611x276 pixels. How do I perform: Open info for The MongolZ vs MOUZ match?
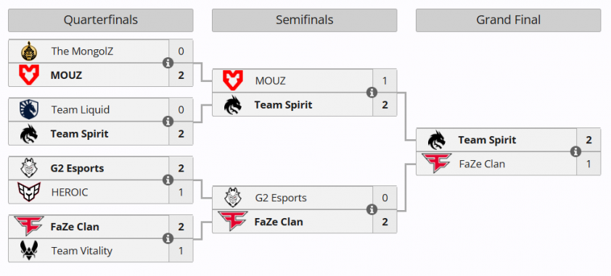(168, 63)
